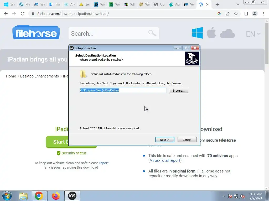Show hidden tray icons arrow
Screen dimensions: 269x201
point(223,196)
